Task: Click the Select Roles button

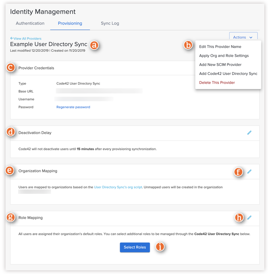Action: [x=135, y=247]
